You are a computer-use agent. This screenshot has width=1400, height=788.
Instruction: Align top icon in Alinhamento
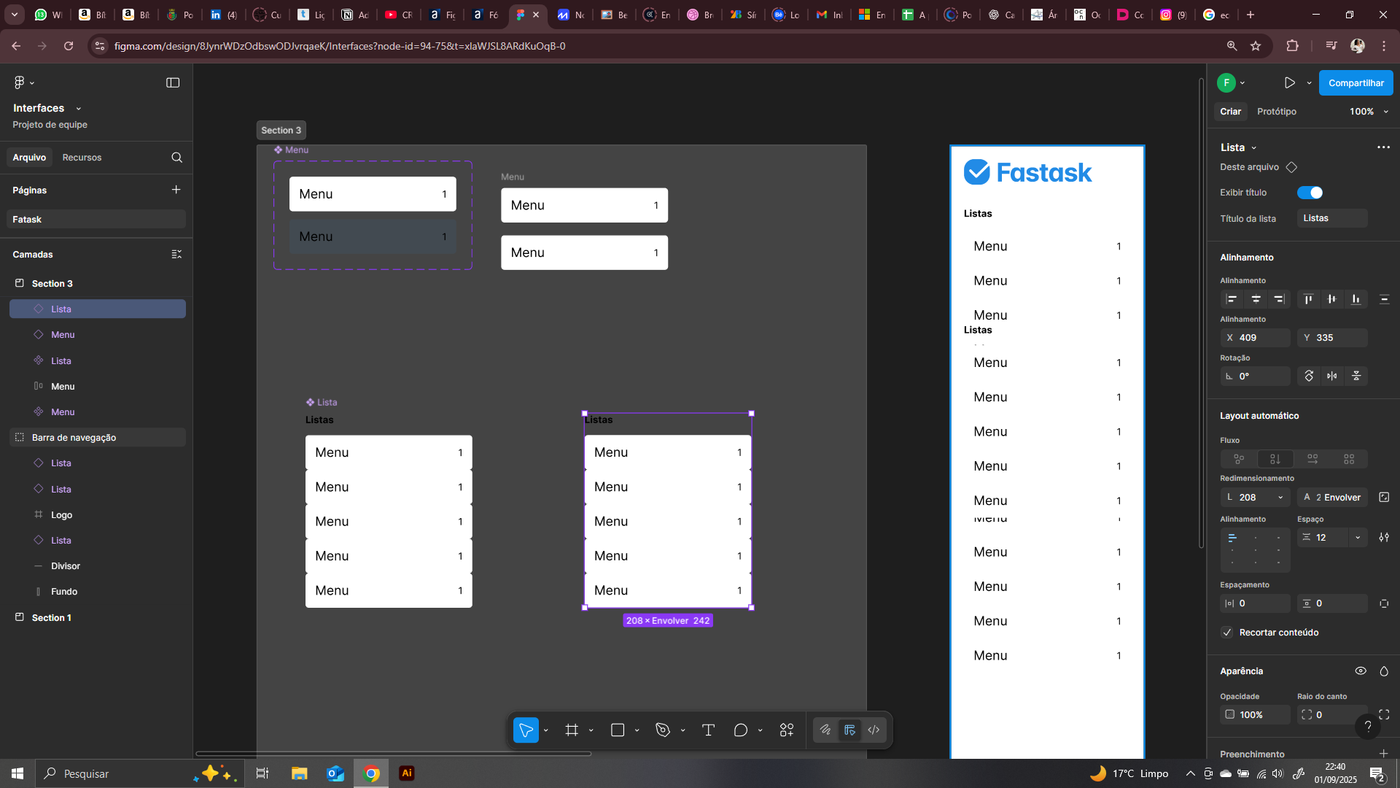1309,299
